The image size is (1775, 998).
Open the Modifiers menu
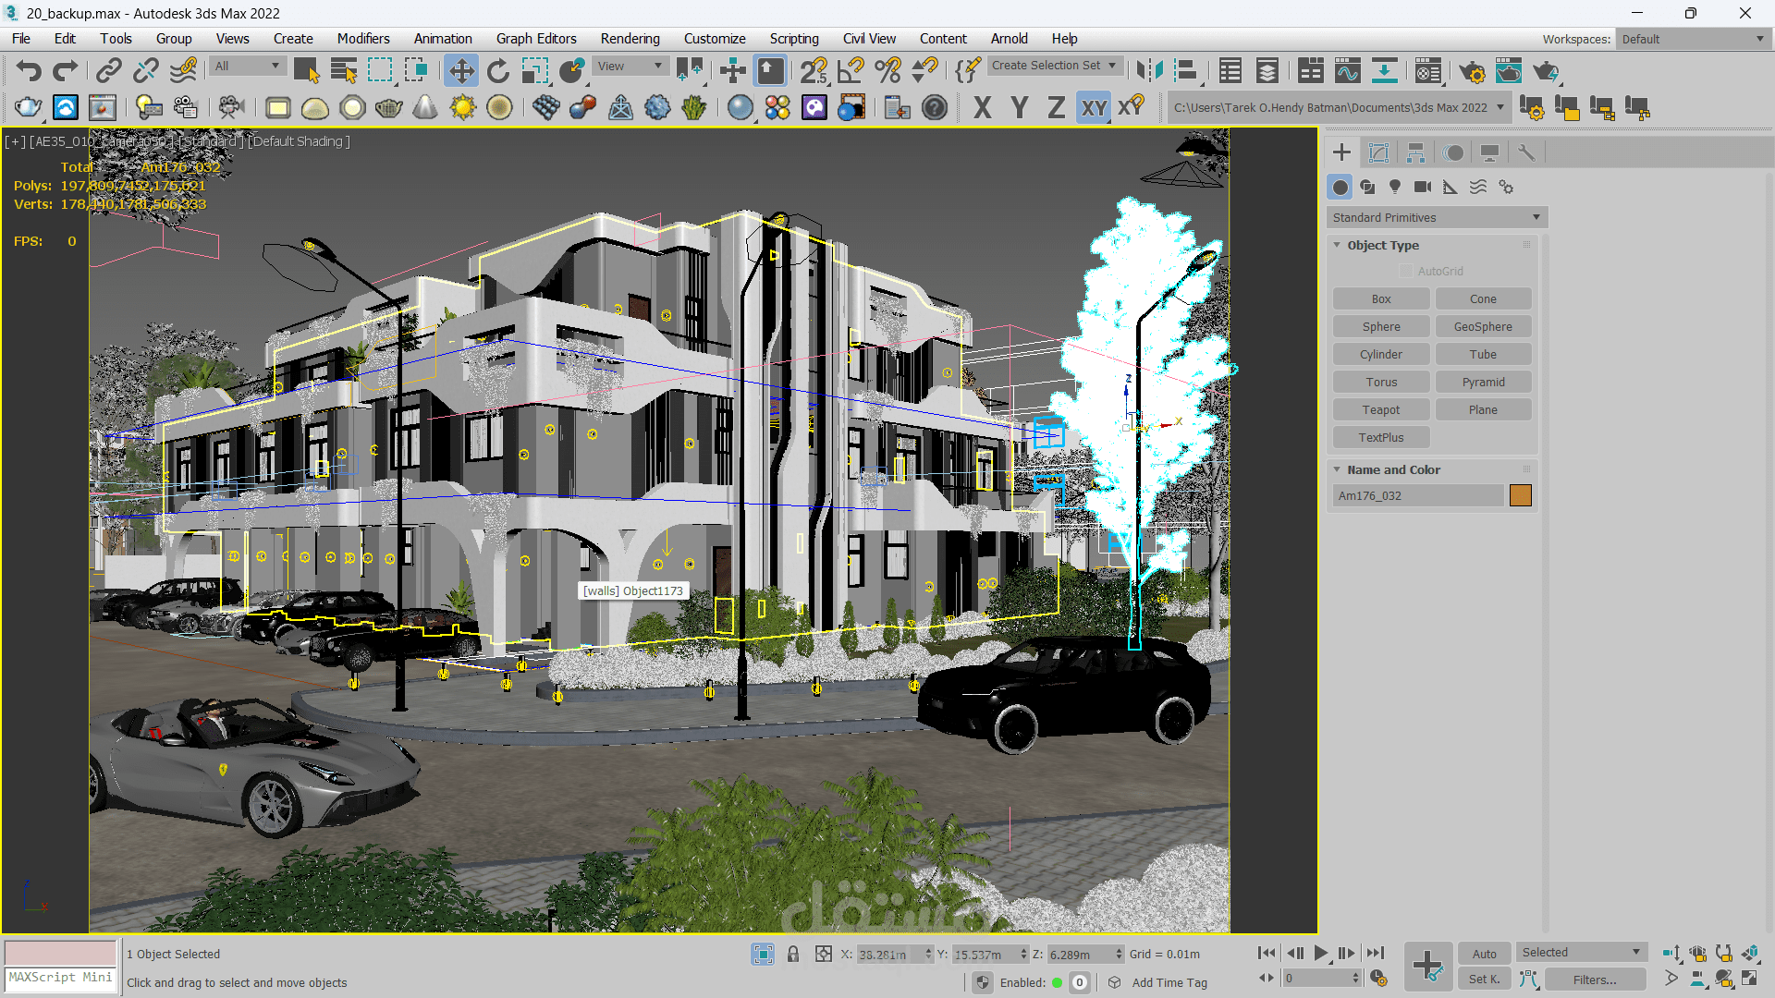pyautogui.click(x=362, y=39)
